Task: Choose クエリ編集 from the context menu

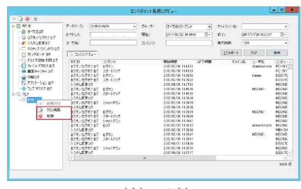Action: pos(54,110)
